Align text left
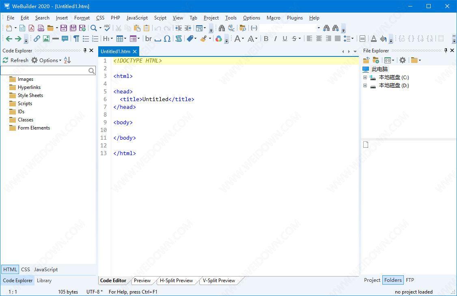Screen dimensions: 457x296 tap(310, 39)
